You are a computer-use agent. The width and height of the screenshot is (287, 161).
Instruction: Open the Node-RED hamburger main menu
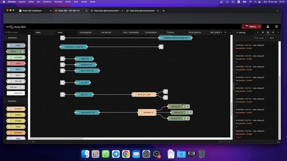pyautogui.click(x=277, y=27)
